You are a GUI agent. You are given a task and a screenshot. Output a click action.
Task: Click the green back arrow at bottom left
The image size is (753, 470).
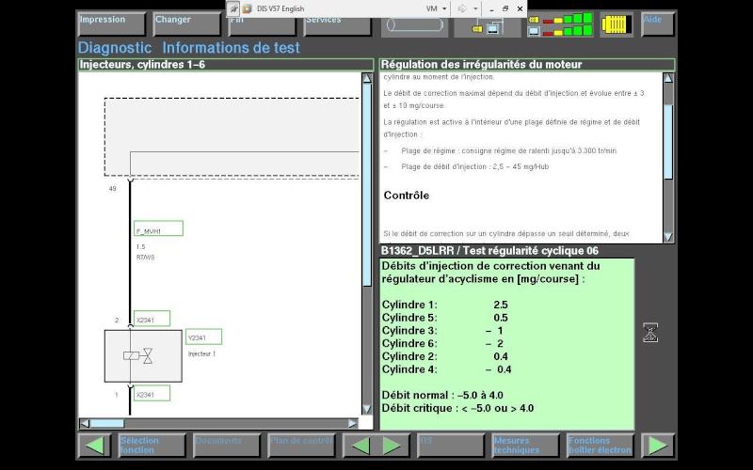[x=95, y=446]
